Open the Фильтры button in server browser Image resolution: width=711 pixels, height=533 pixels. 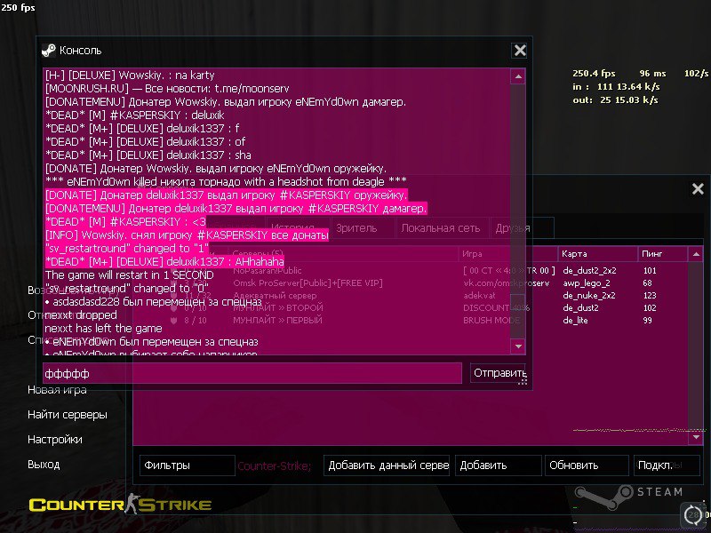point(187,465)
